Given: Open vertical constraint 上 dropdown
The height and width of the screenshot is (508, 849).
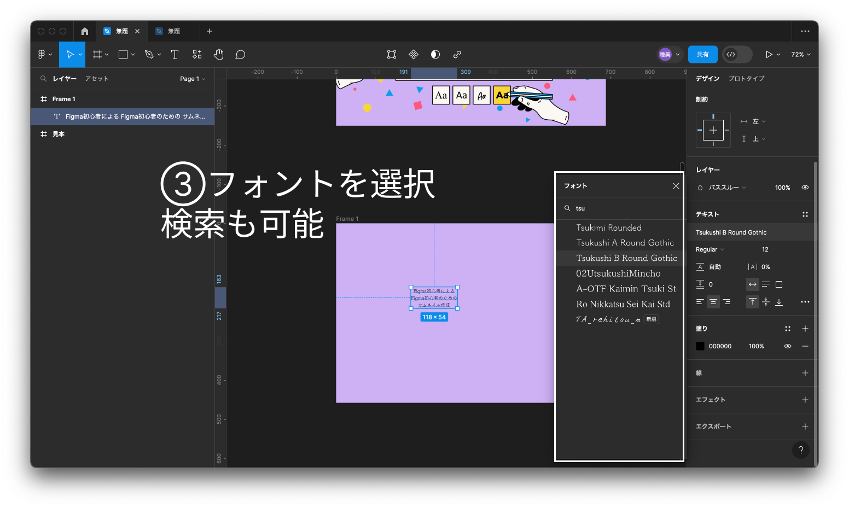Looking at the screenshot, I should 759,139.
